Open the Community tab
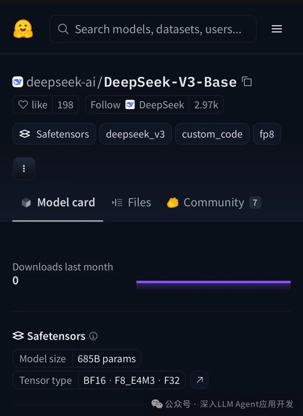The height and width of the screenshot is (416, 303). [x=214, y=203]
